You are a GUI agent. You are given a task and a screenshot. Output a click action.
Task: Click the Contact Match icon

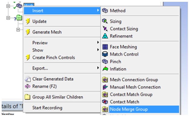105,102
